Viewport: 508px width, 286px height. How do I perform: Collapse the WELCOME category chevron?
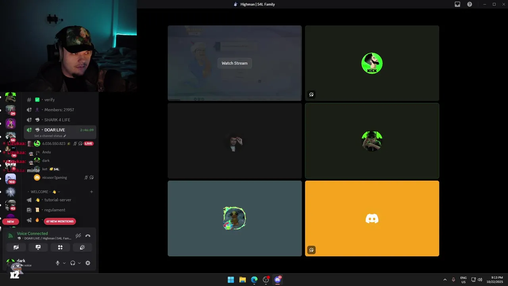pyautogui.click(x=59, y=192)
